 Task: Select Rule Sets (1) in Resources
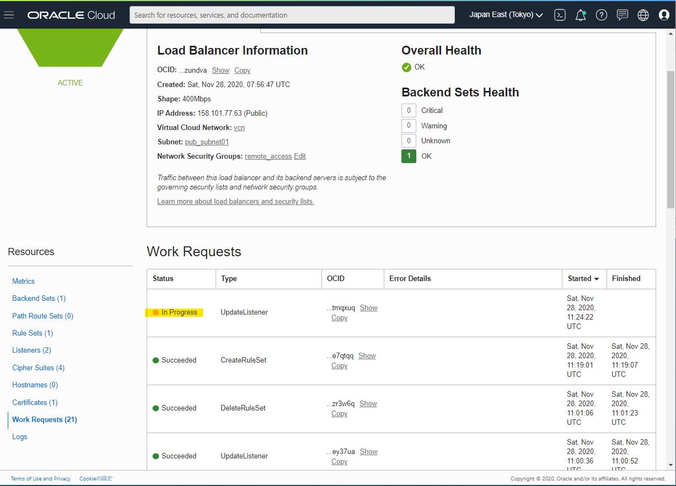[33, 333]
